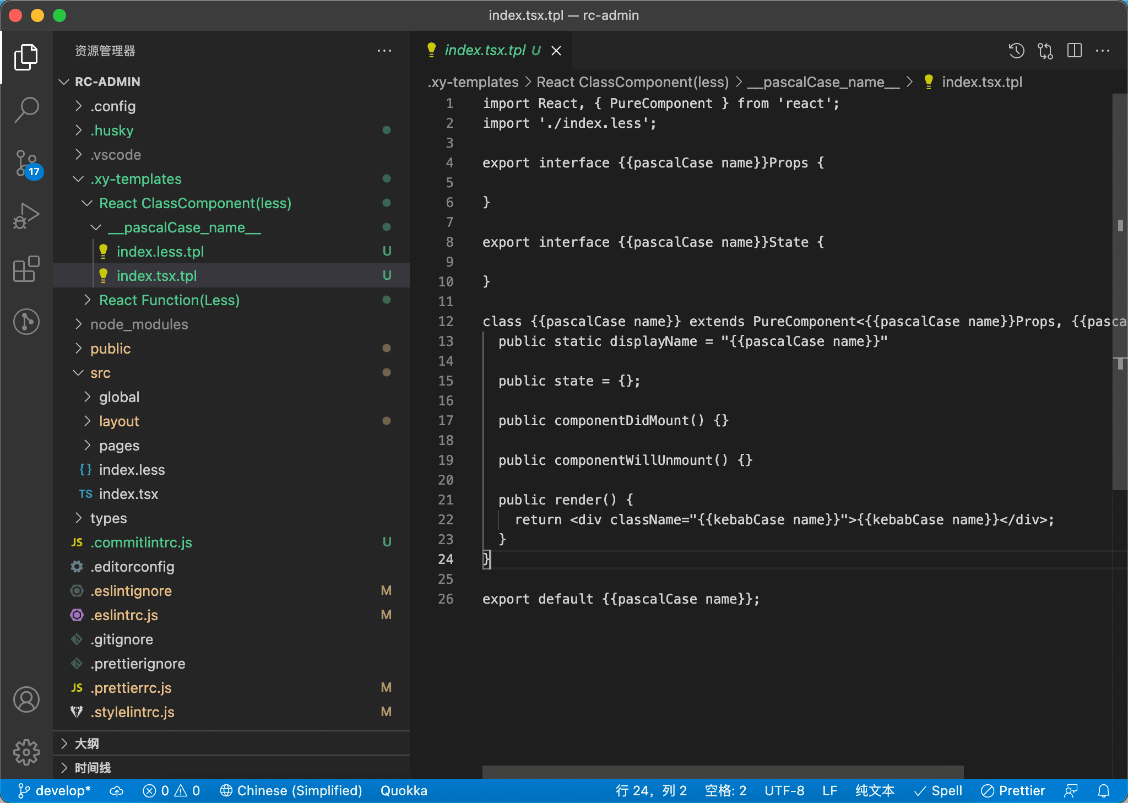Collapse the RC-ADMIN root folder
Screen dimensions: 1128x803
(x=231, y=82)
